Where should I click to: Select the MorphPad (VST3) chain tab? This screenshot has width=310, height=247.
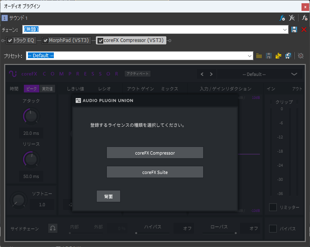click(x=68, y=40)
